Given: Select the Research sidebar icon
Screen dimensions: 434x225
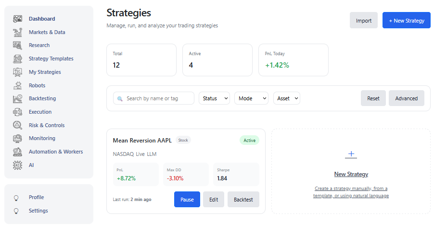Looking at the screenshot, I should [18, 46].
